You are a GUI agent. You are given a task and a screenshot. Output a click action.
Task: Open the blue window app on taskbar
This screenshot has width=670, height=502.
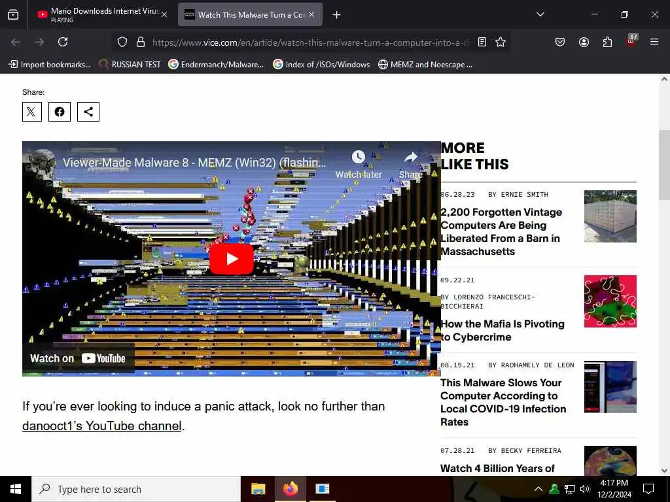coord(322,489)
